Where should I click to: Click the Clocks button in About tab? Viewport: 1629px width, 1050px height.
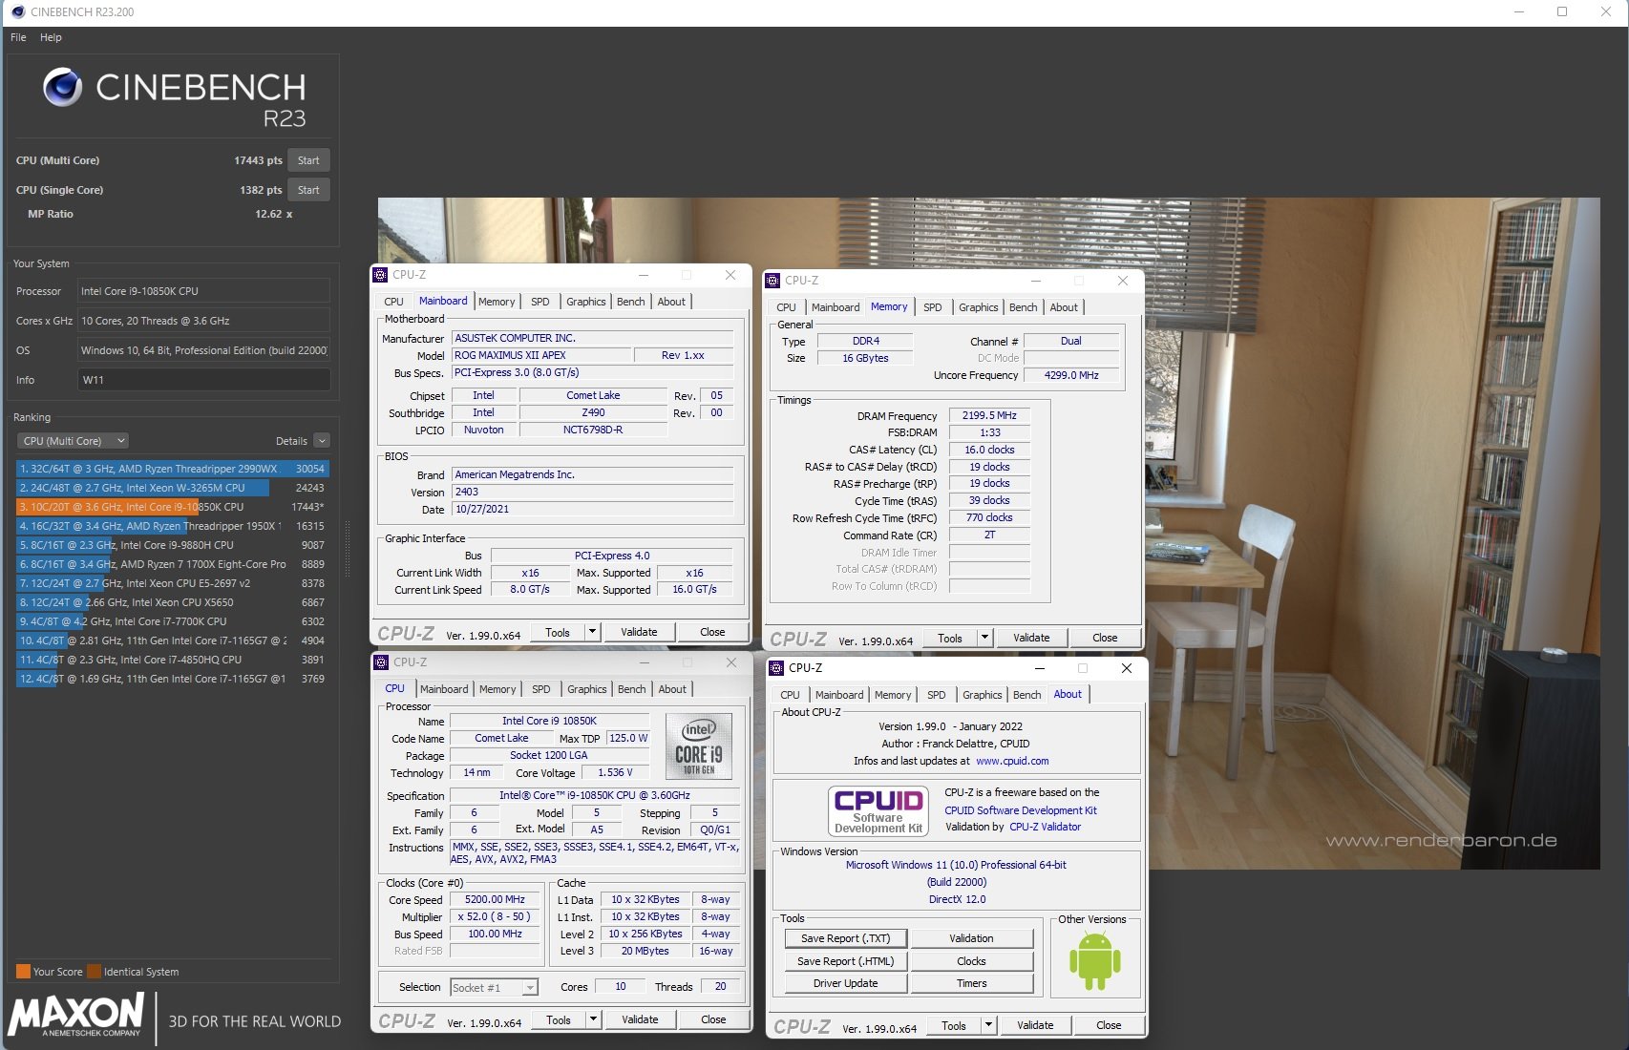pyautogui.click(x=971, y=961)
